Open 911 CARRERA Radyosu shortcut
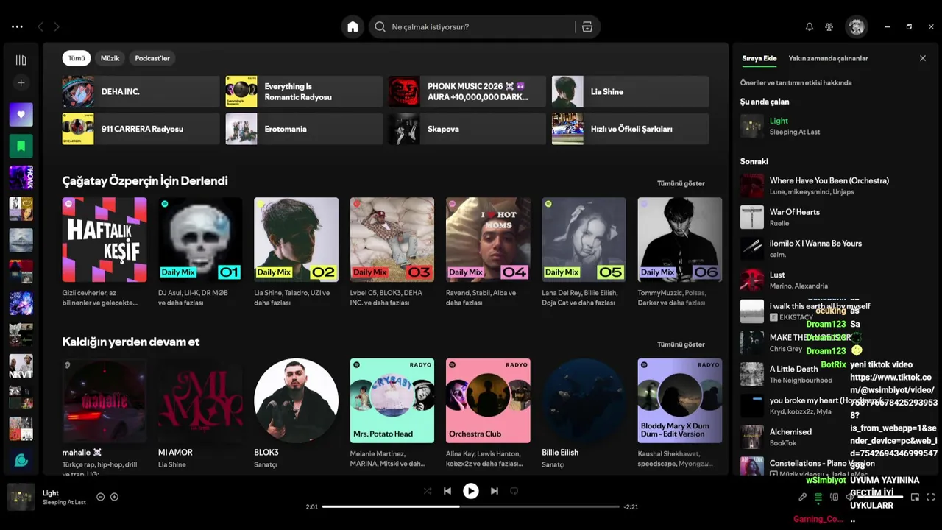This screenshot has width=942, height=530. (141, 129)
